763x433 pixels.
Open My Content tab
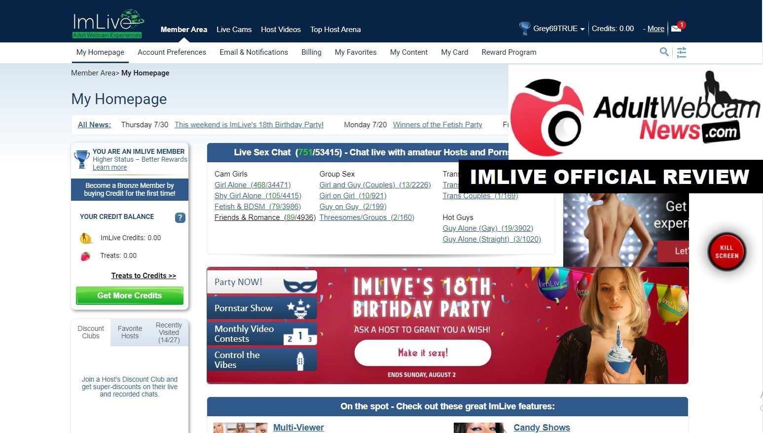click(x=409, y=52)
